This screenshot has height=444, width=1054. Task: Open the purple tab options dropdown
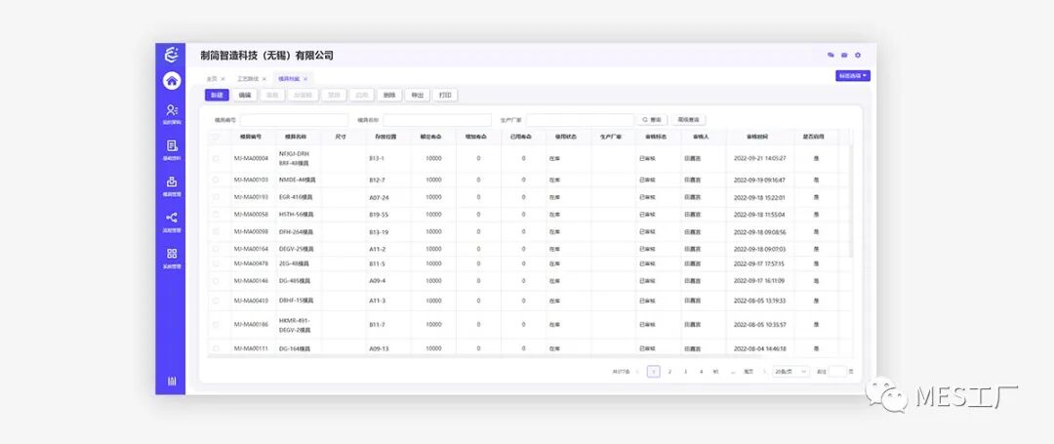tap(852, 76)
